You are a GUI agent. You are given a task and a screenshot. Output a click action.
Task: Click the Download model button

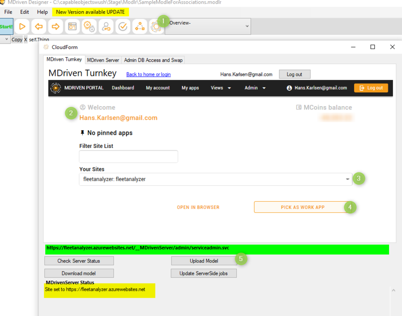point(79,273)
